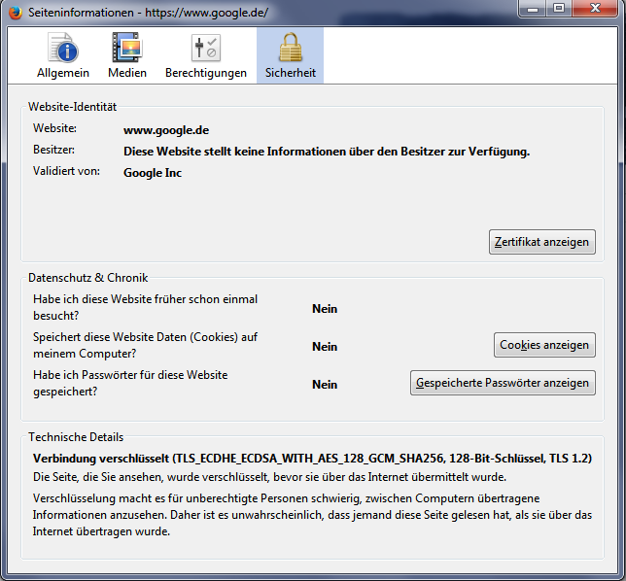Click the window title 'Seiteninformationen - https://www.google.de/'
The image size is (626, 581).
[148, 13]
